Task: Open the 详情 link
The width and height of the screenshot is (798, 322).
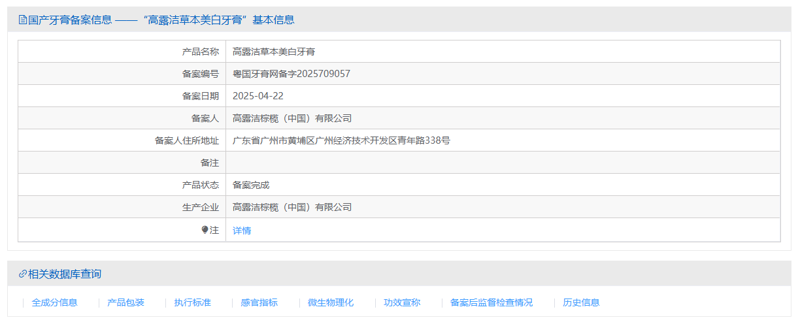Action: click(x=242, y=231)
